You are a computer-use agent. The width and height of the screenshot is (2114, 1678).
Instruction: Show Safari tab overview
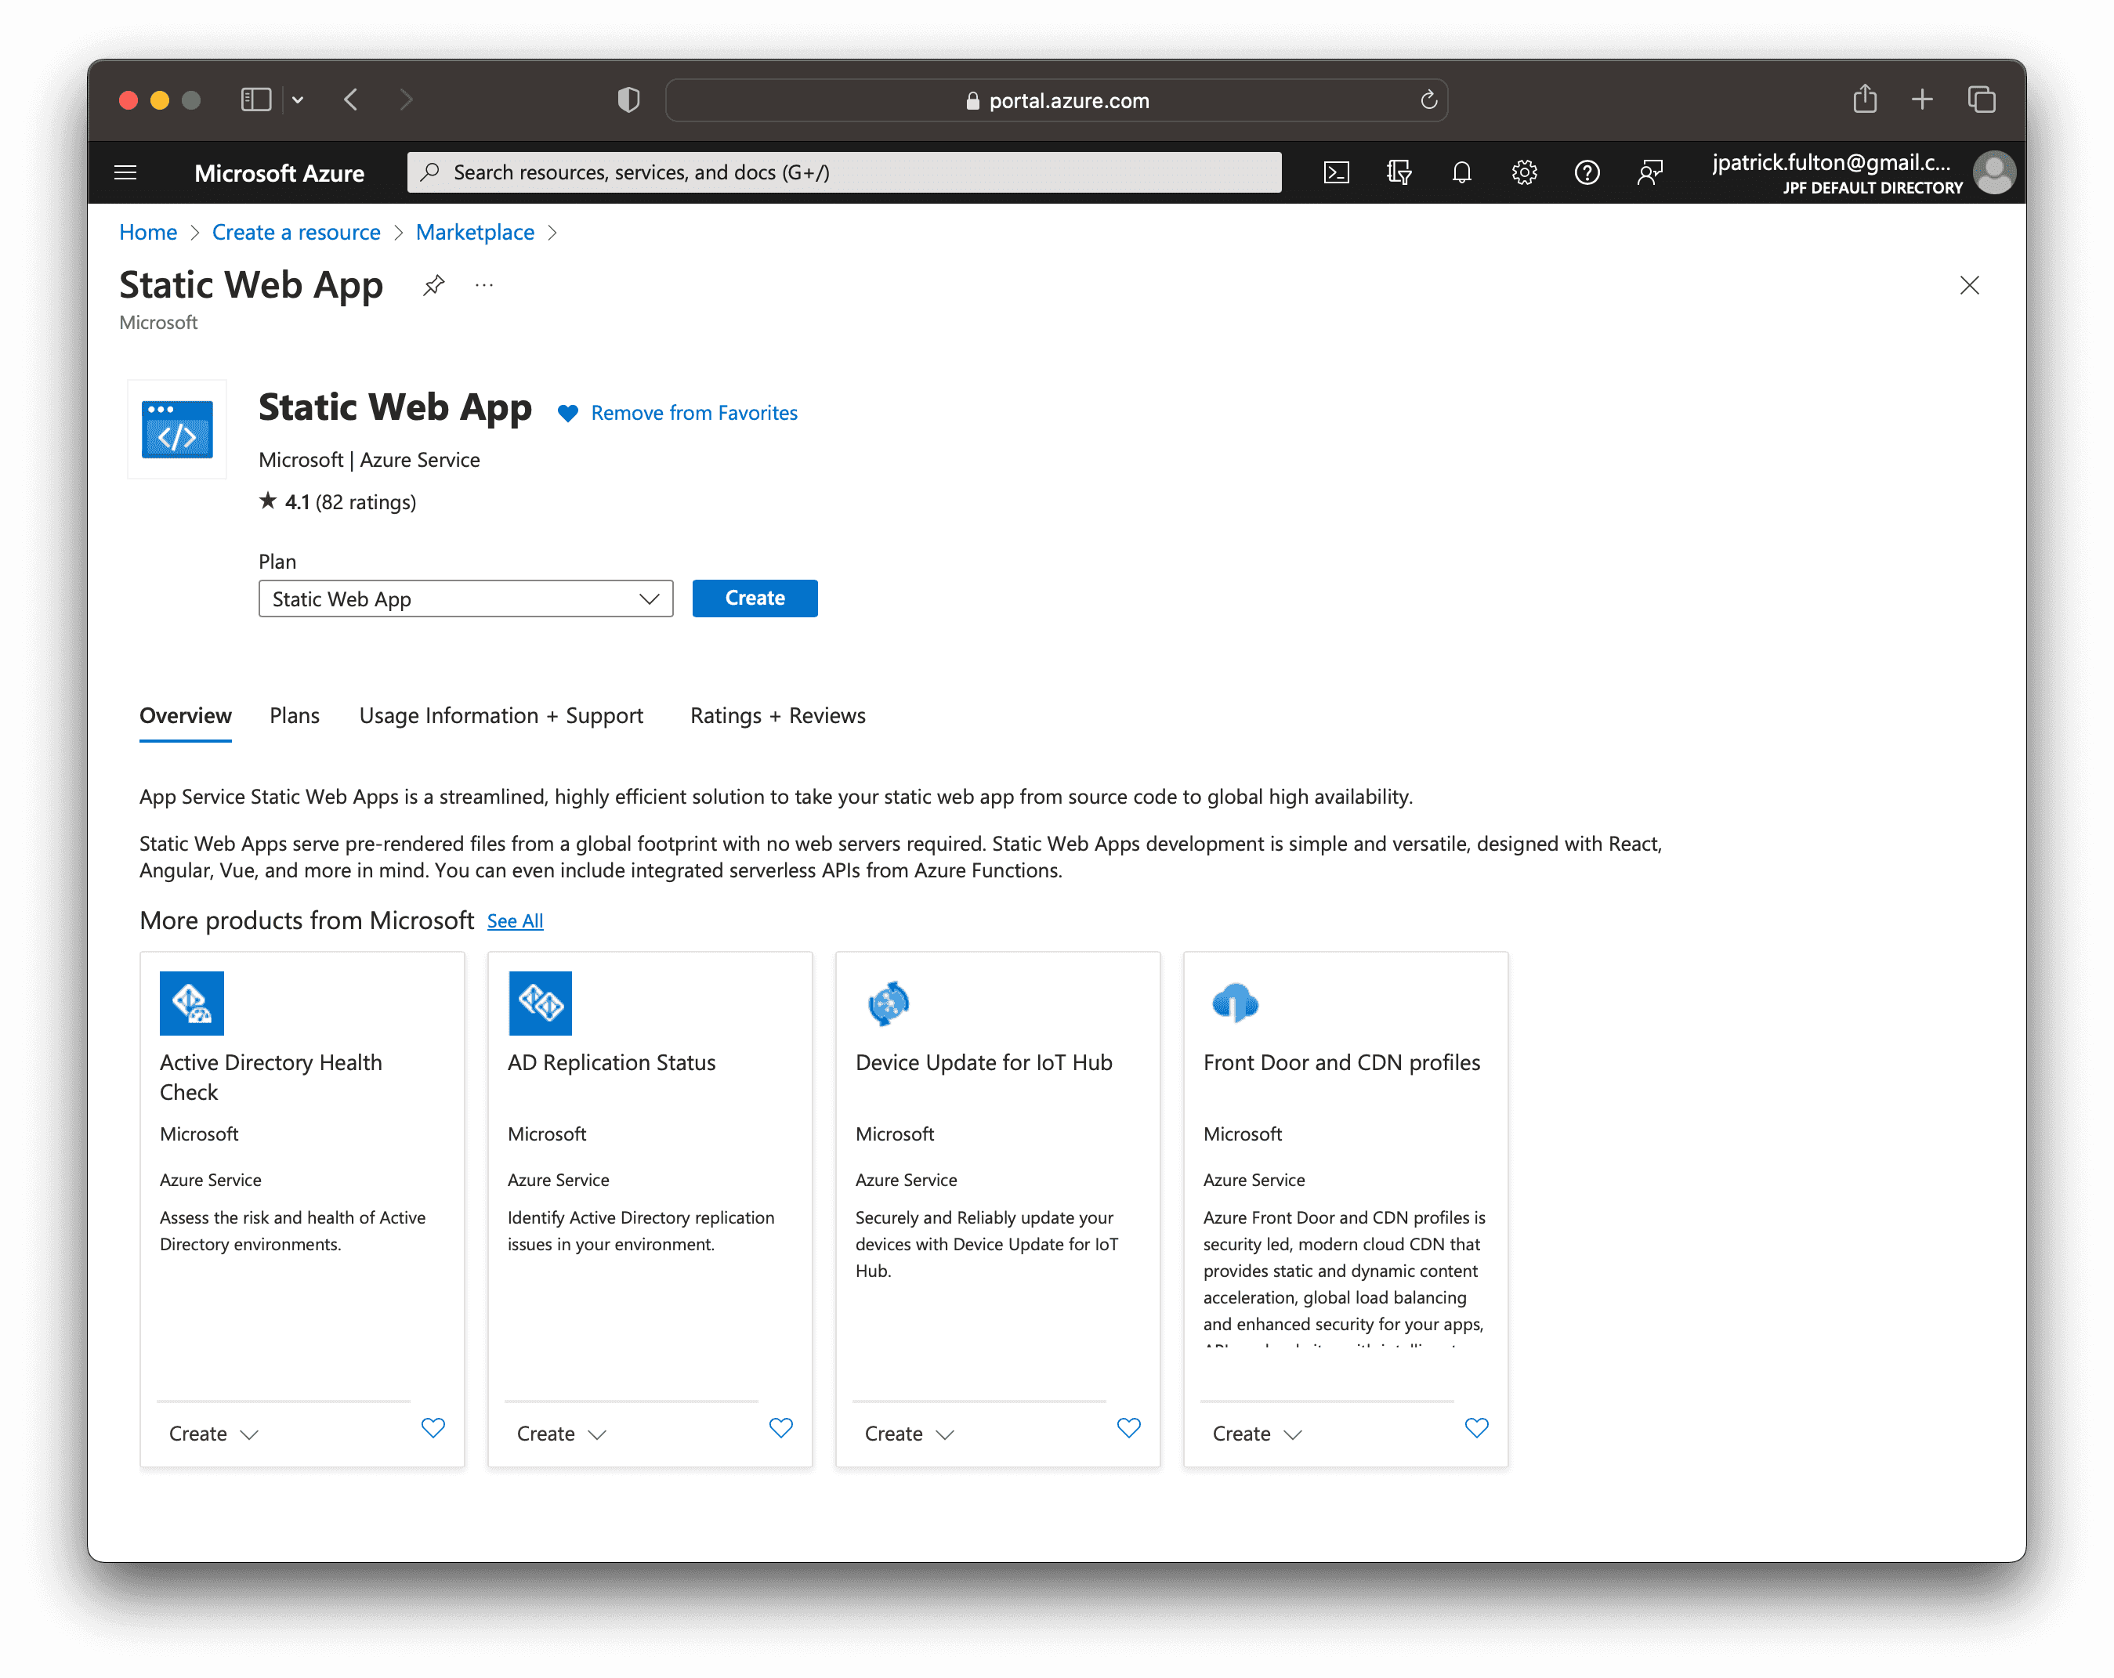click(x=1982, y=100)
